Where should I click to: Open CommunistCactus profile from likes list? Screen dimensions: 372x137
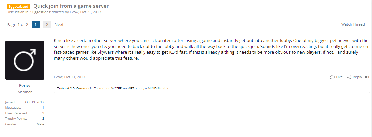pos(90,89)
